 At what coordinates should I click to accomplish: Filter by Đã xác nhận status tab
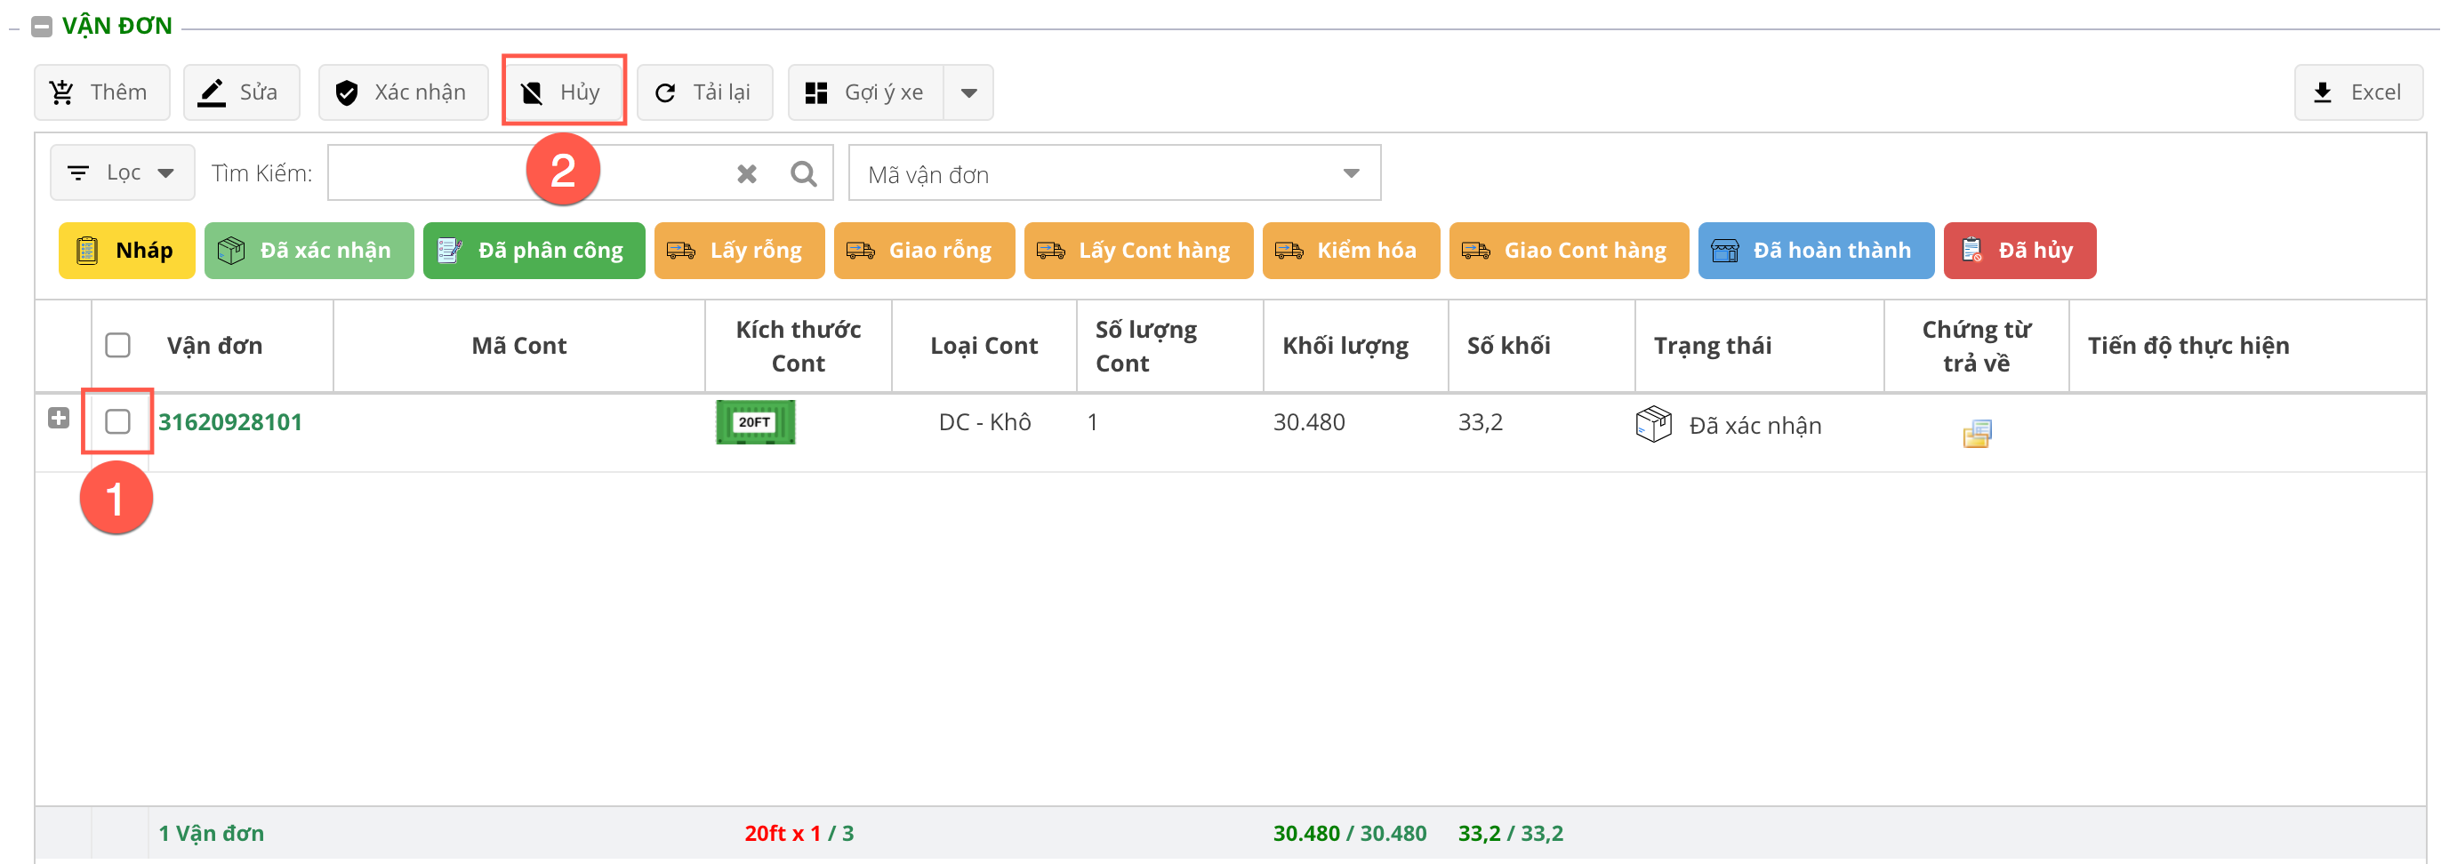click(x=309, y=251)
